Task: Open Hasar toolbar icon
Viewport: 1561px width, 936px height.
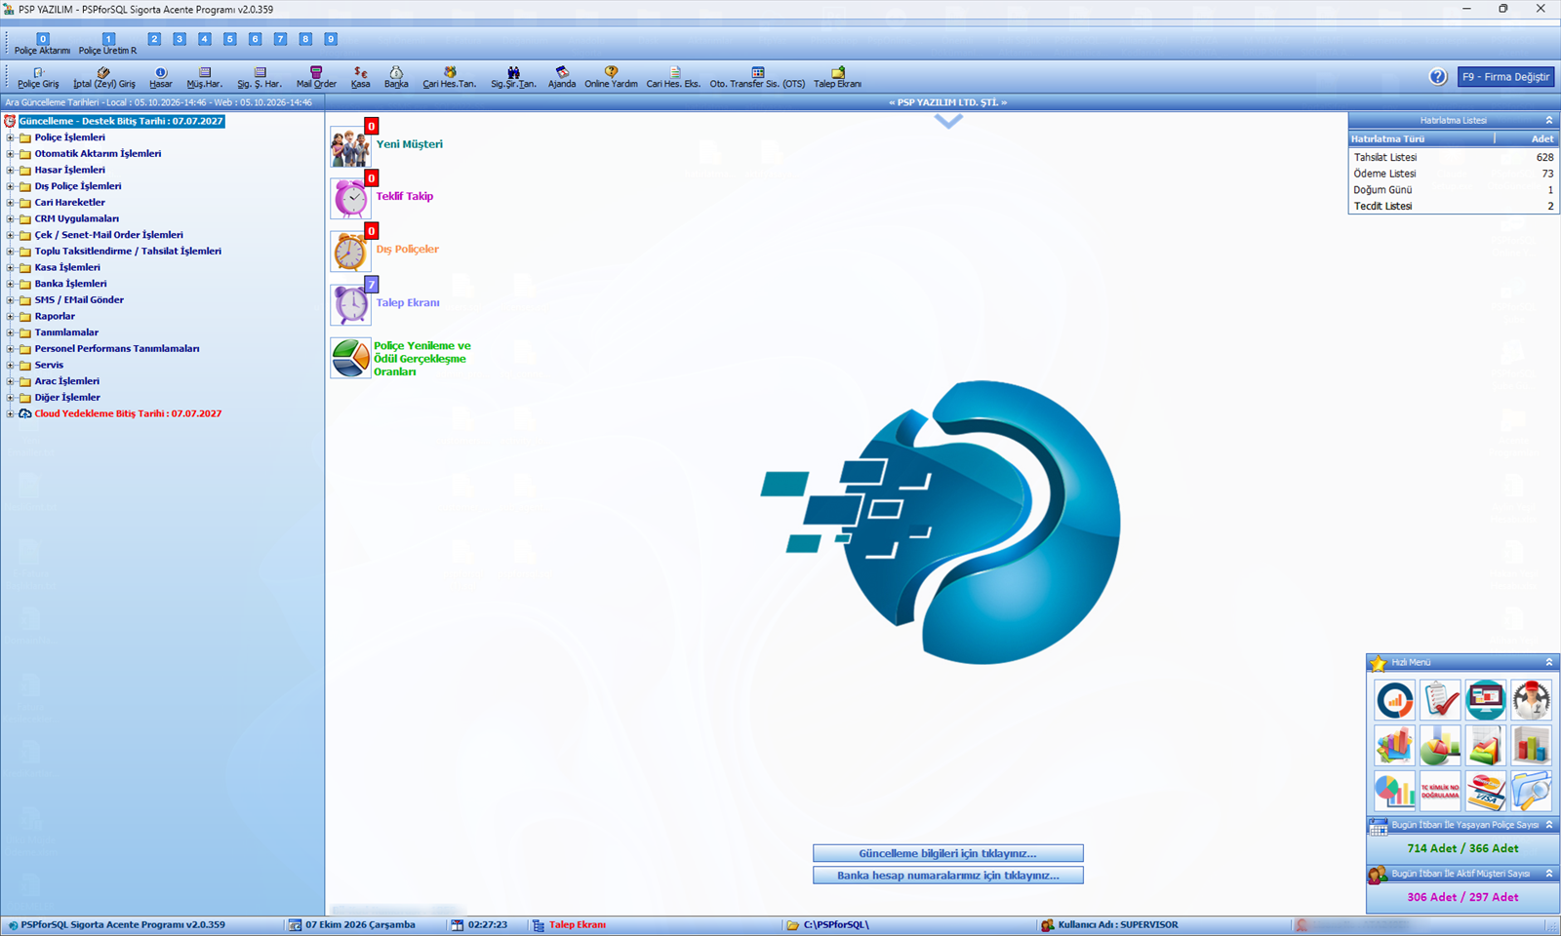Action: (x=161, y=77)
